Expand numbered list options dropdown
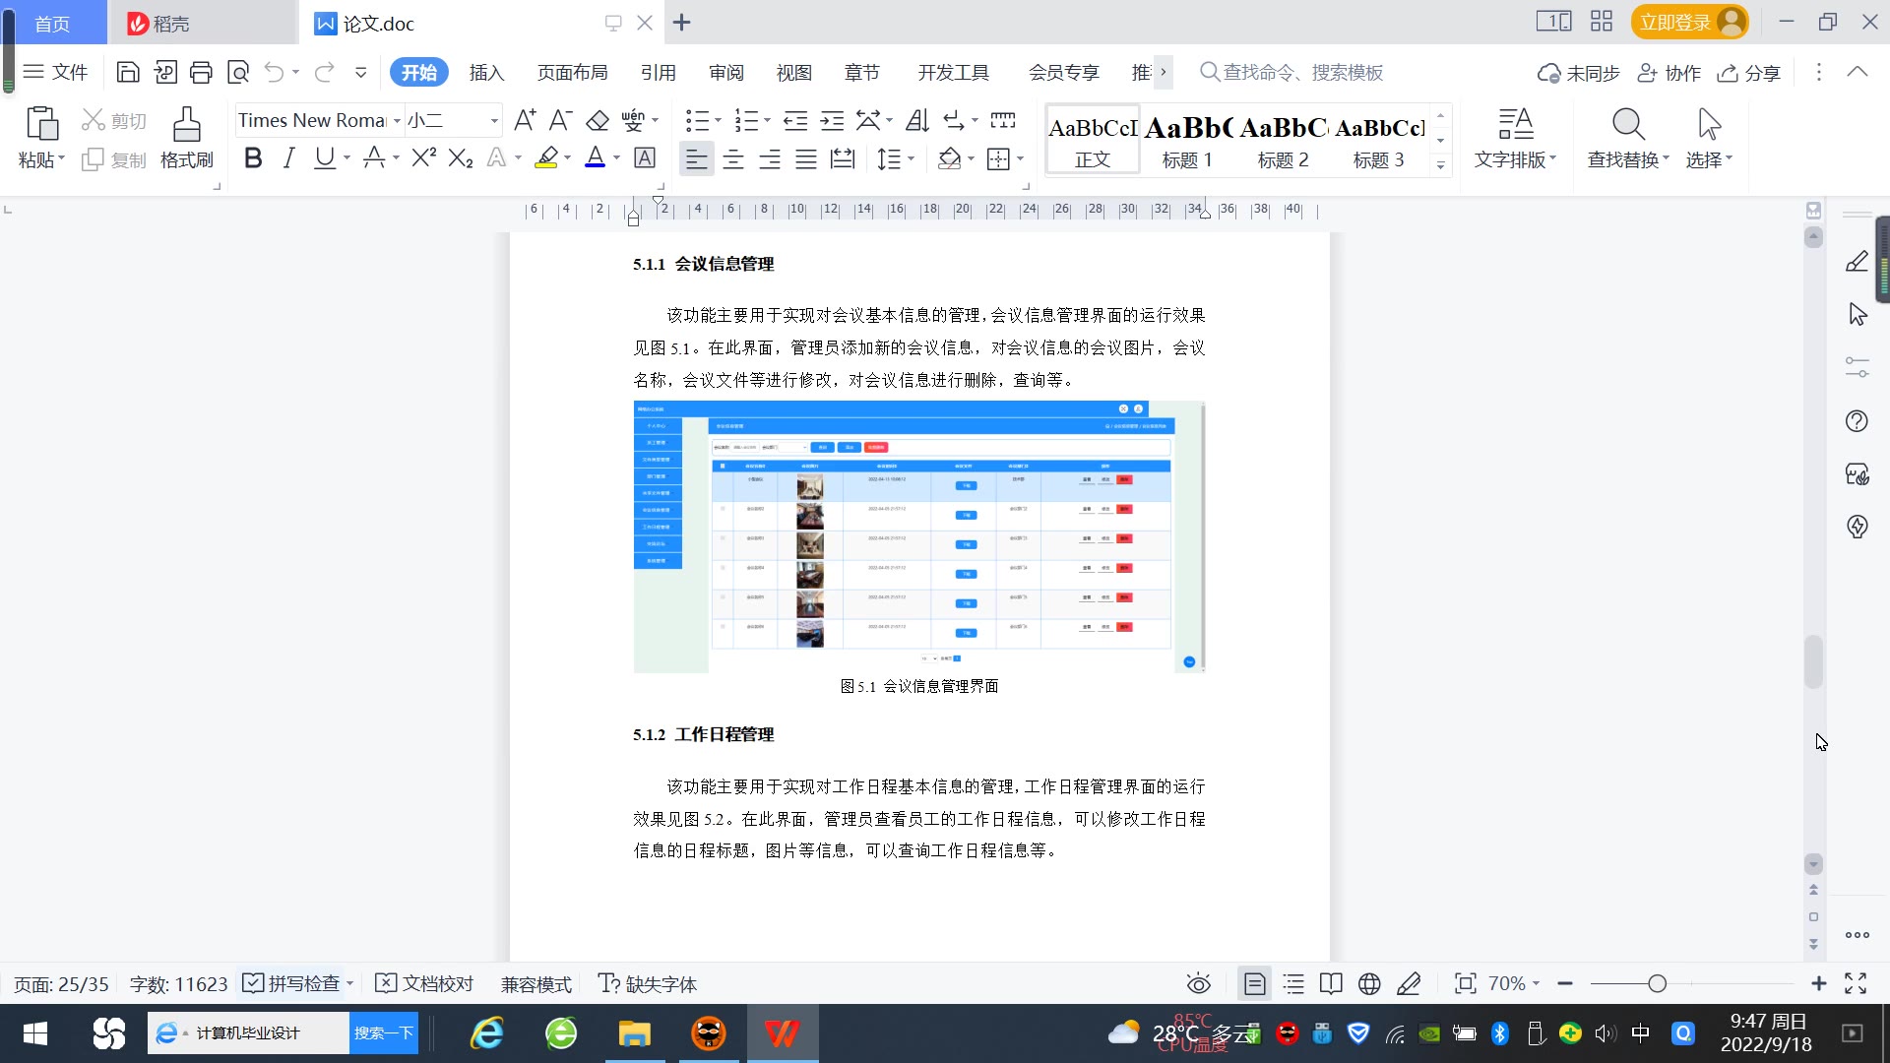Image resolution: width=1890 pixels, height=1063 pixels. 767,120
